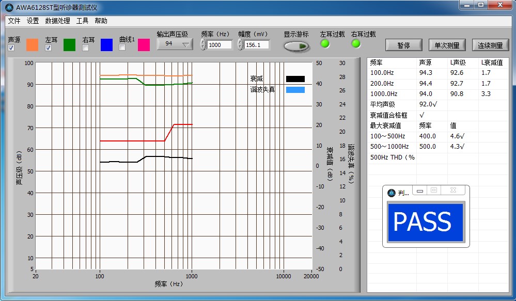Open the 数据处理 menu
Viewport: 516px width, 301px height.
tap(57, 21)
